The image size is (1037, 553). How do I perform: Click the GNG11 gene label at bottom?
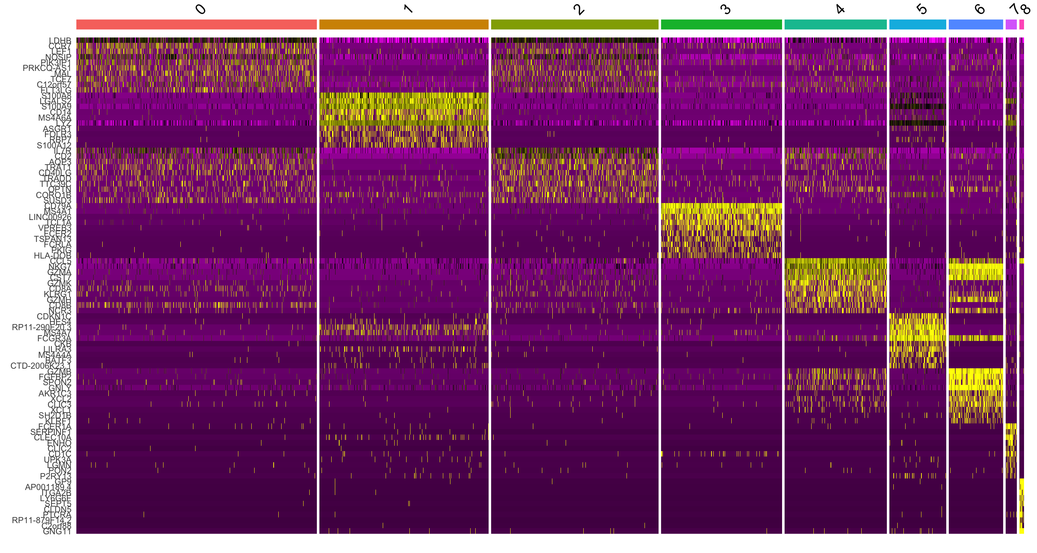coord(57,531)
